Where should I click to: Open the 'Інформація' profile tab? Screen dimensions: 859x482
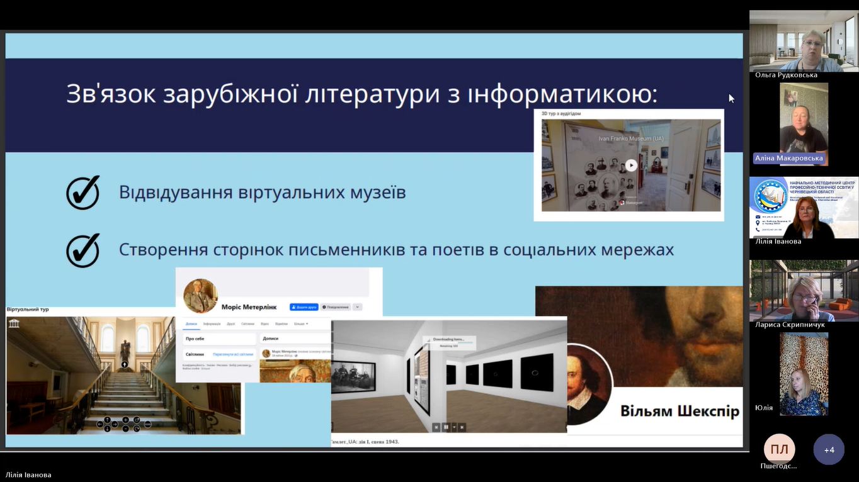212,323
